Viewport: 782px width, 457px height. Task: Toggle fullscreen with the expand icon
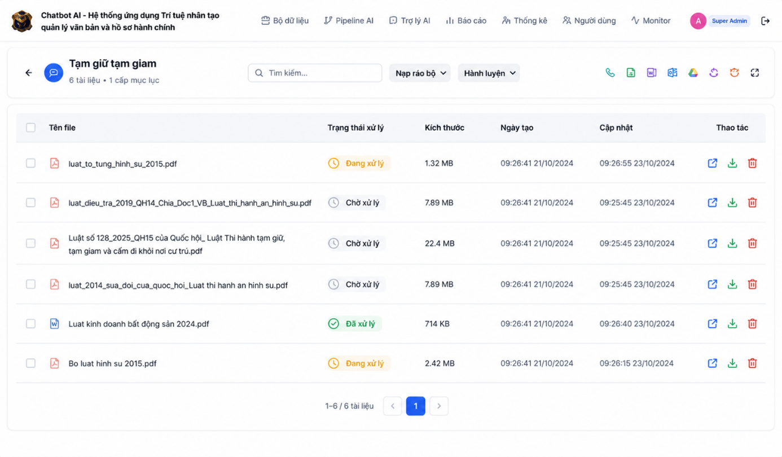click(x=755, y=73)
